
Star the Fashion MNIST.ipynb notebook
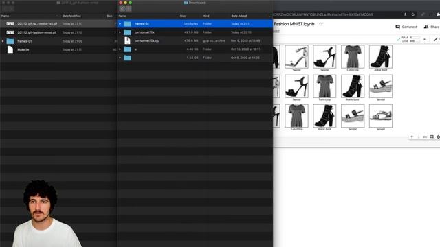click(321, 24)
